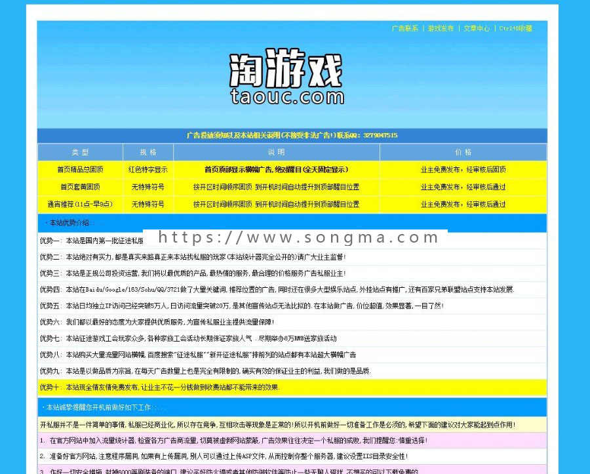Click the 优势五 row about daily IP visits

coord(292,306)
